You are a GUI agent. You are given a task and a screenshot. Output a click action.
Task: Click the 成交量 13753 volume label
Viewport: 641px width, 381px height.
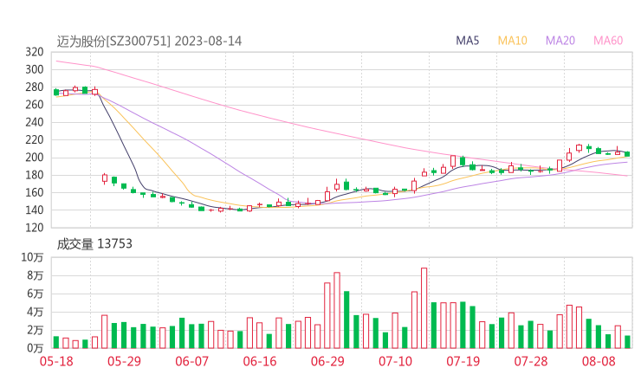[94, 244]
